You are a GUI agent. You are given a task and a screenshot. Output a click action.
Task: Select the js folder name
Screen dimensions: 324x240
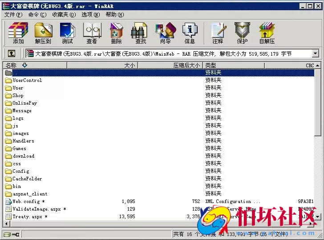point(16,126)
